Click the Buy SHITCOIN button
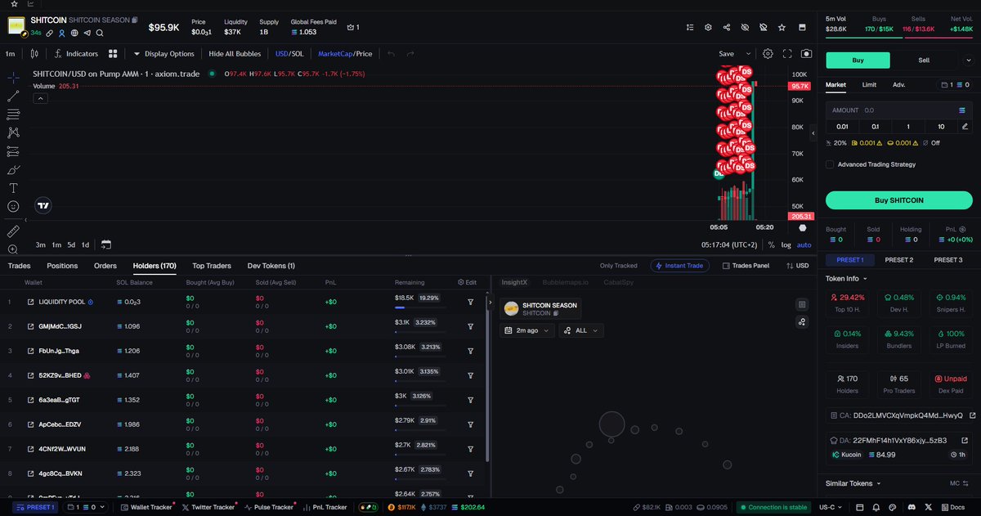Screen dimensions: 981x516 point(899,200)
